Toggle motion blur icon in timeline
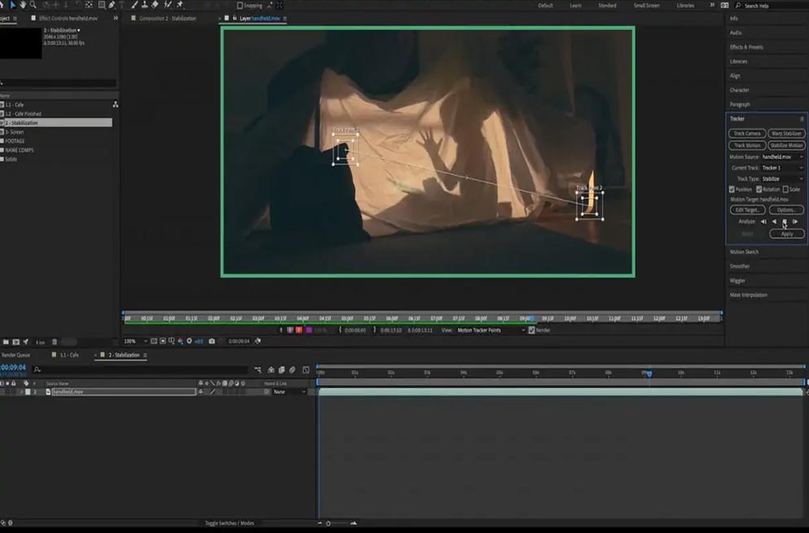 [x=292, y=369]
